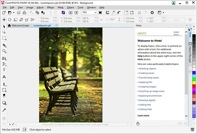
Task: Expand the application launcher dropdown arrow
Action: pos(163,13)
